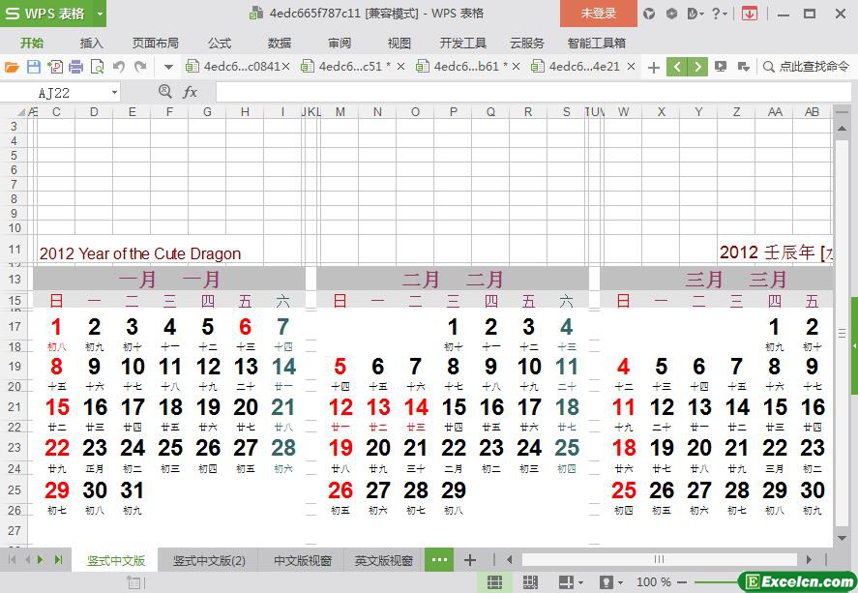Click the 未登录 login button
This screenshot has height=593, width=858.
click(598, 14)
